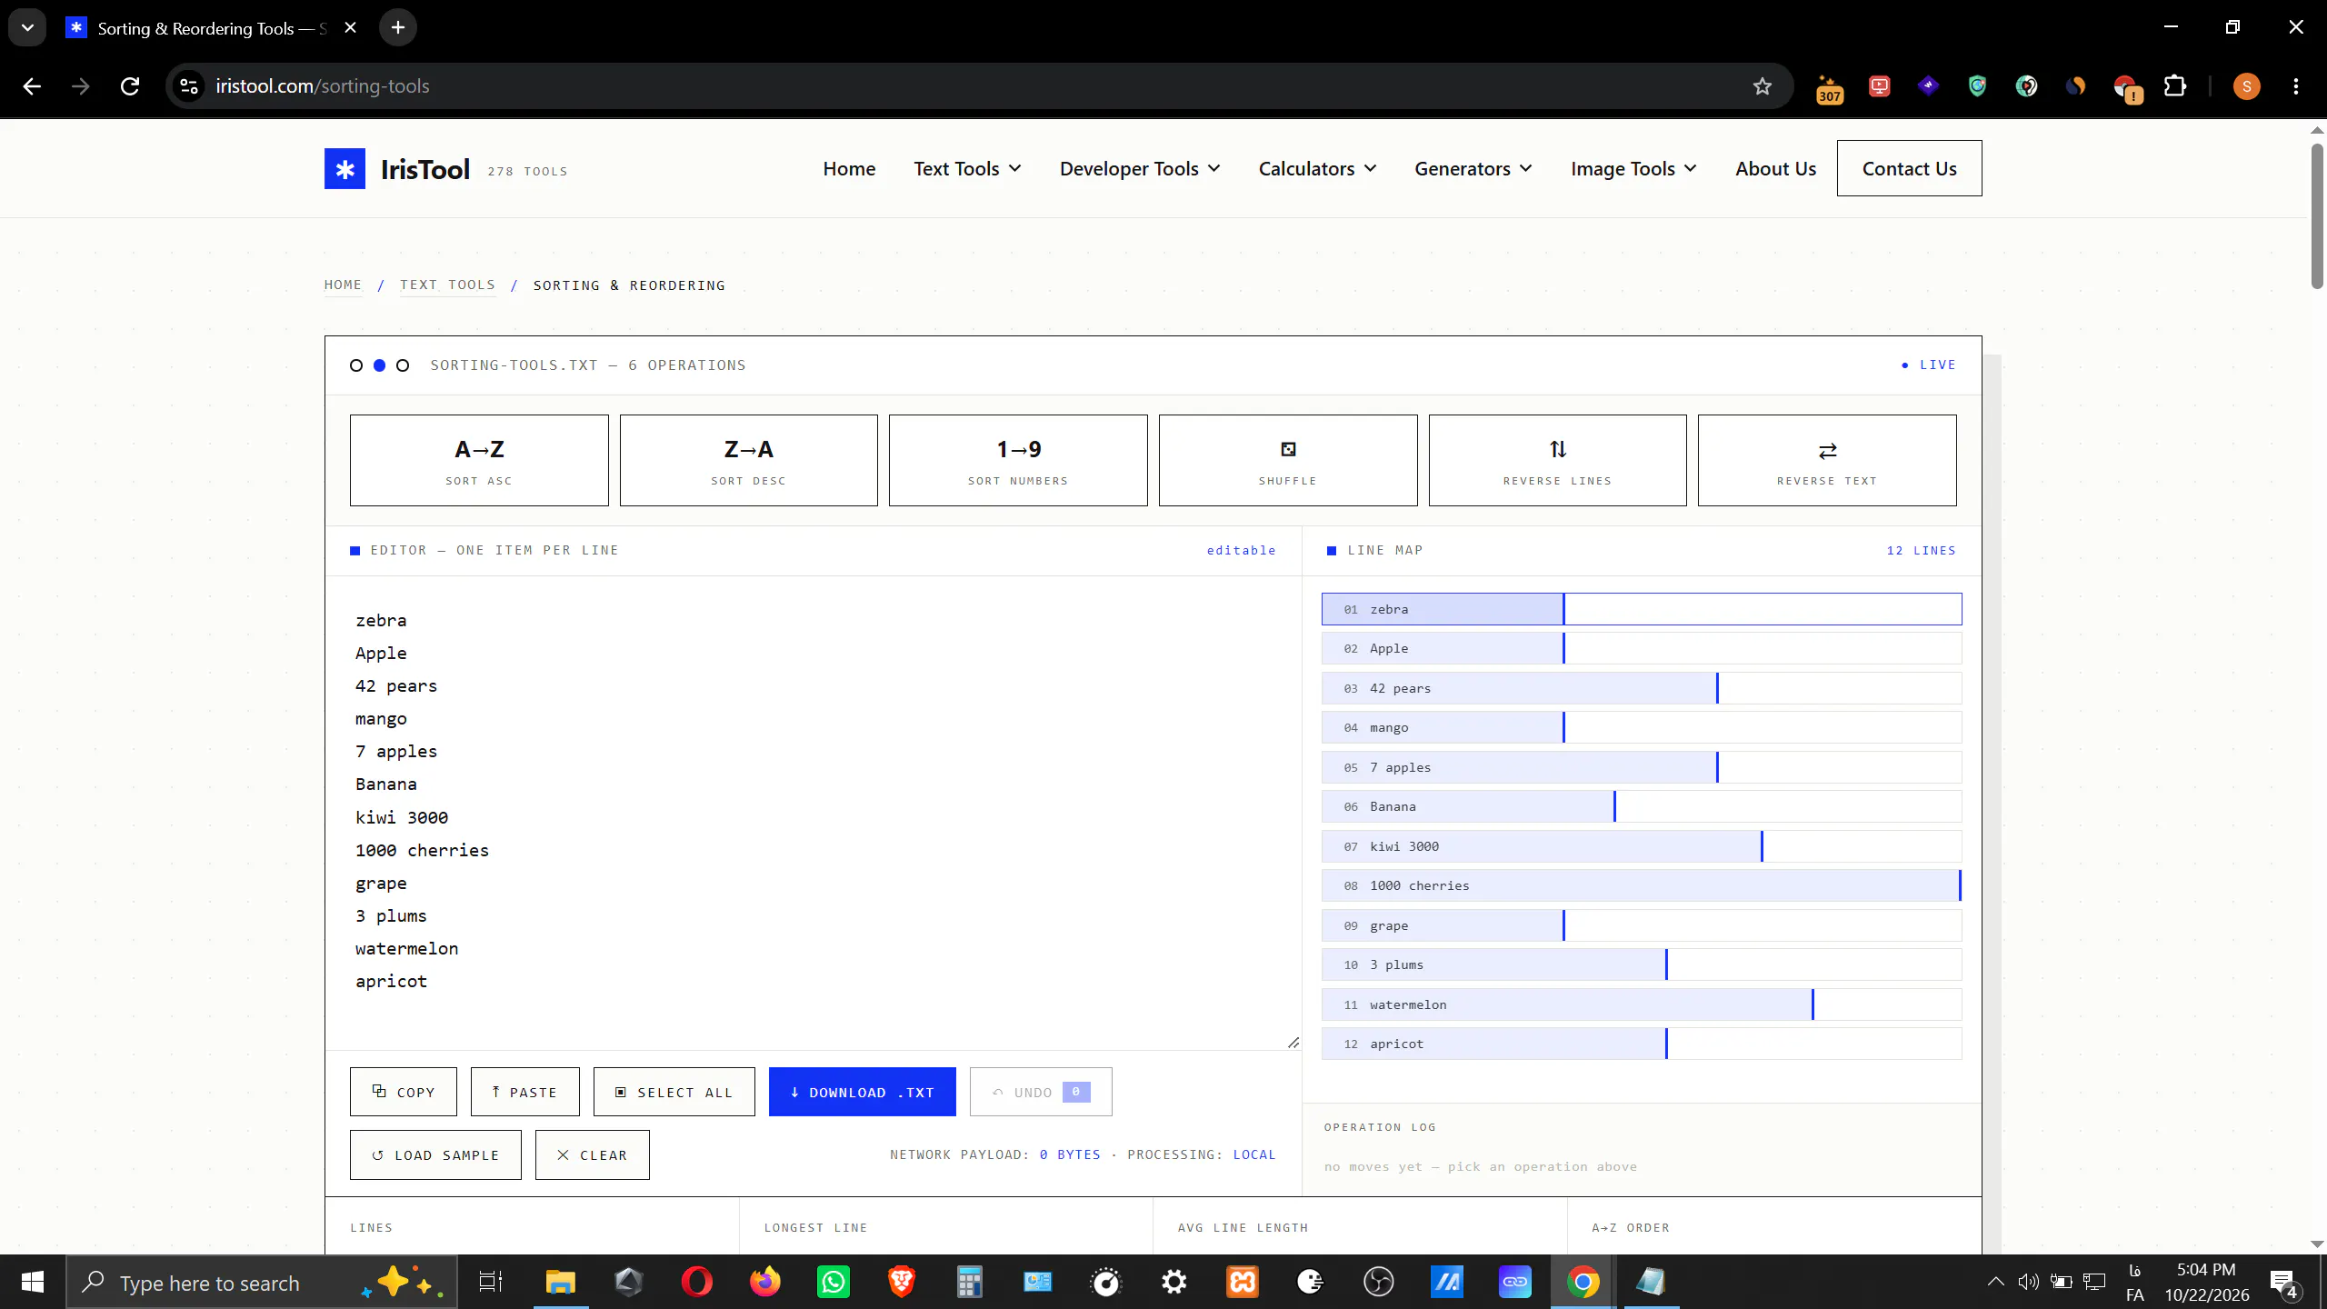The height and width of the screenshot is (1309, 2327).
Task: Copy the editor contents
Action: 404,1092
